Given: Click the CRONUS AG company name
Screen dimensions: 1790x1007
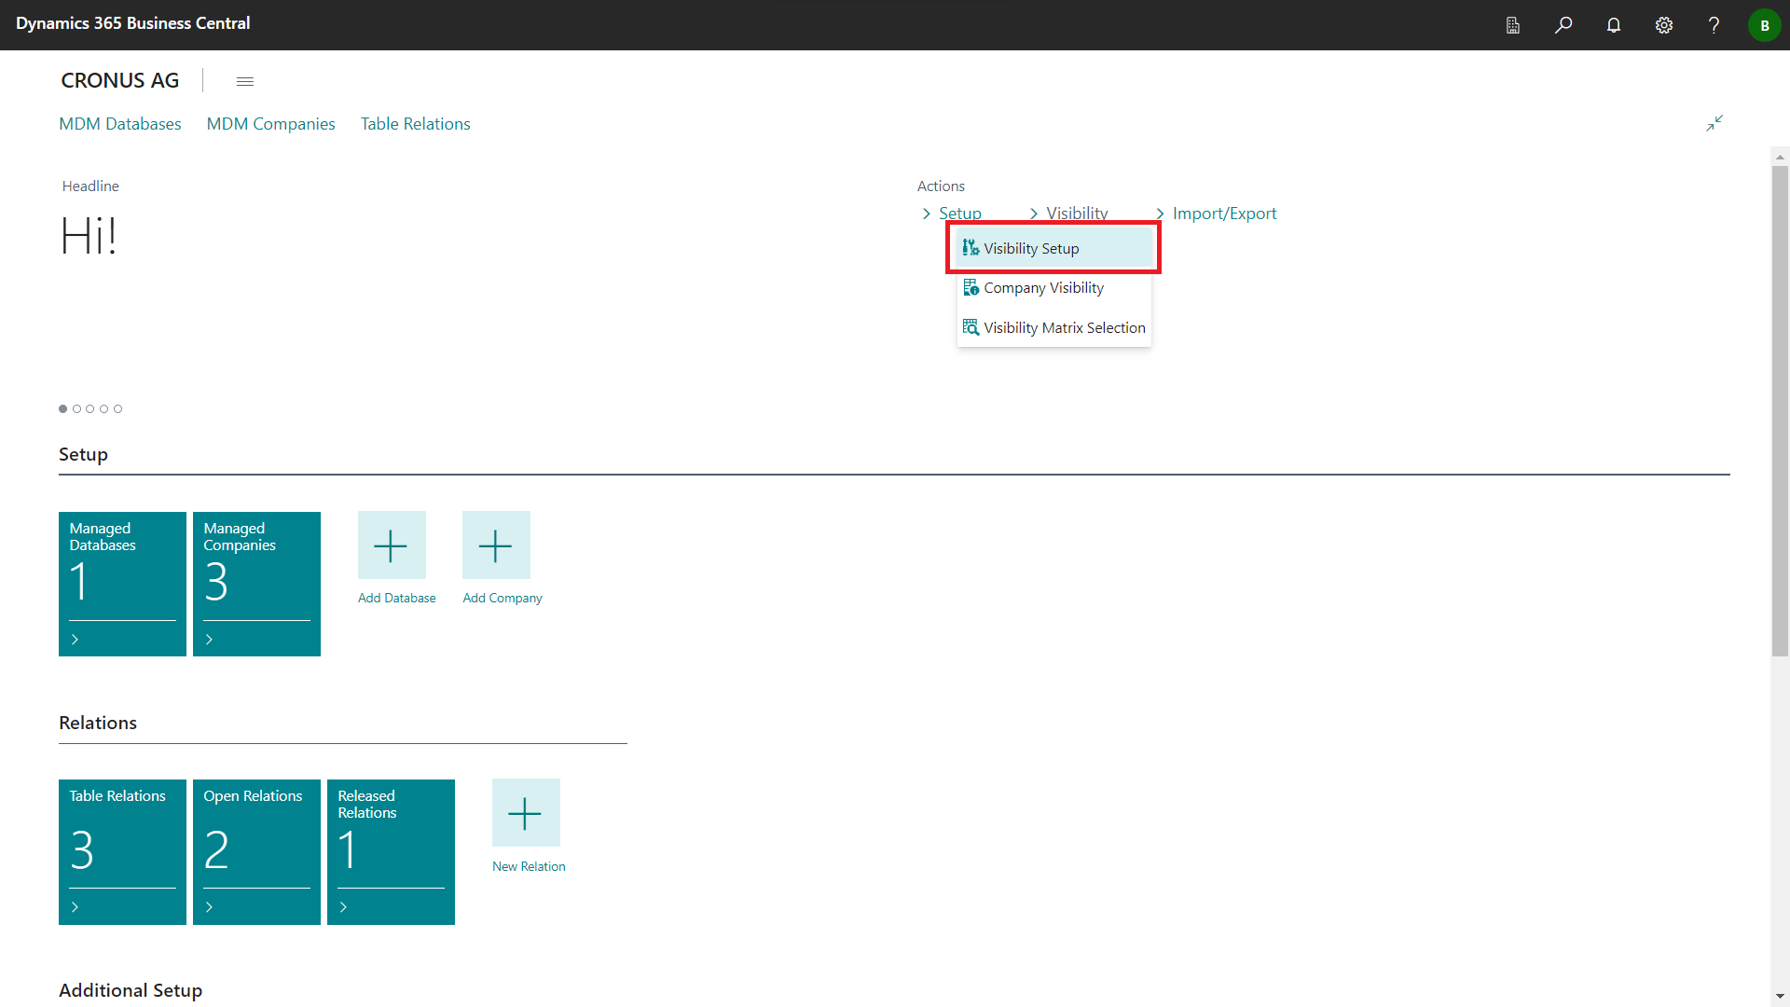Looking at the screenshot, I should [x=120, y=81].
